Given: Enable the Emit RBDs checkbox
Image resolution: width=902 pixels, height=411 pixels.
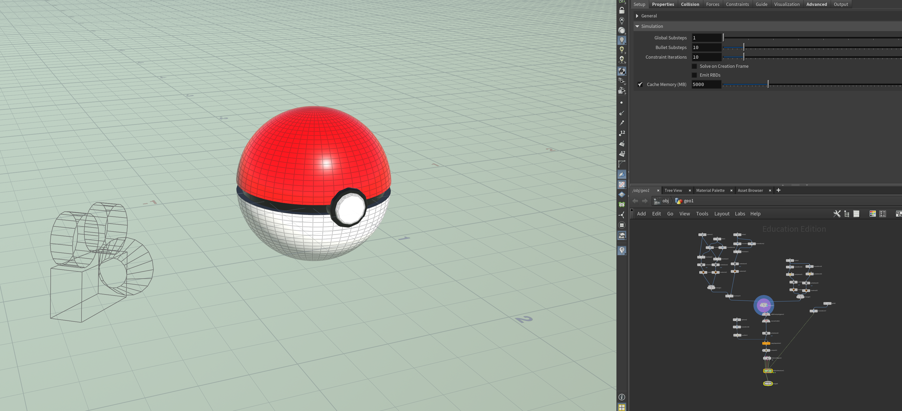Looking at the screenshot, I should tap(694, 75).
